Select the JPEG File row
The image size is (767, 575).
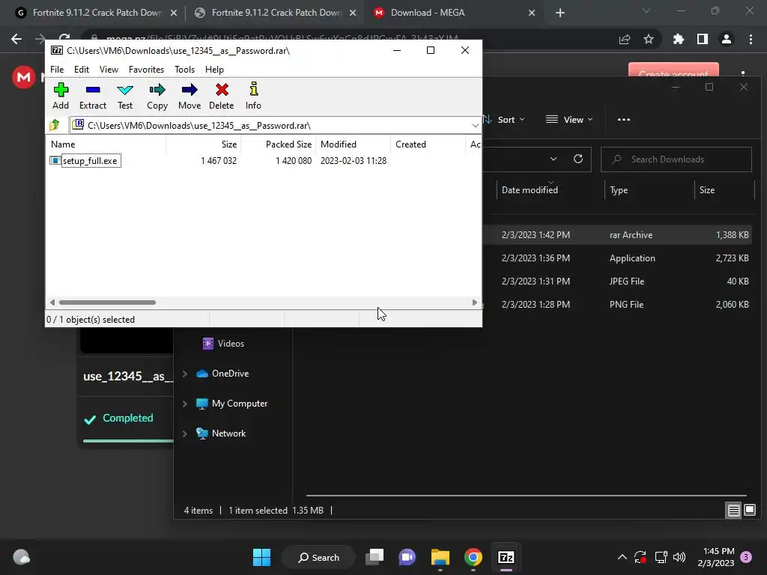[618, 282]
